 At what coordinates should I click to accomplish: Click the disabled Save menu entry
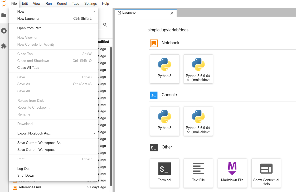pyautogui.click(x=54, y=77)
